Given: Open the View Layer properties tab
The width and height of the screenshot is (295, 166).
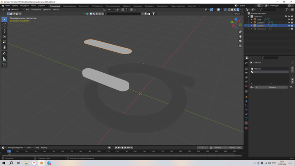Looking at the screenshot, I should coord(246,77).
